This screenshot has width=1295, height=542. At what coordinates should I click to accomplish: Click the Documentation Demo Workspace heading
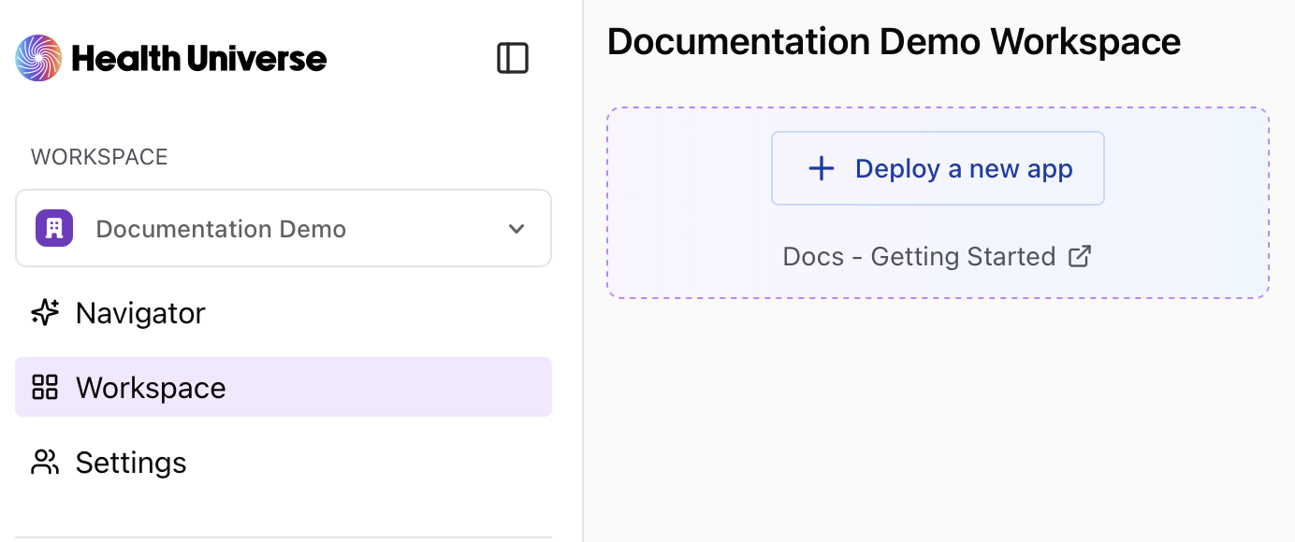point(894,42)
